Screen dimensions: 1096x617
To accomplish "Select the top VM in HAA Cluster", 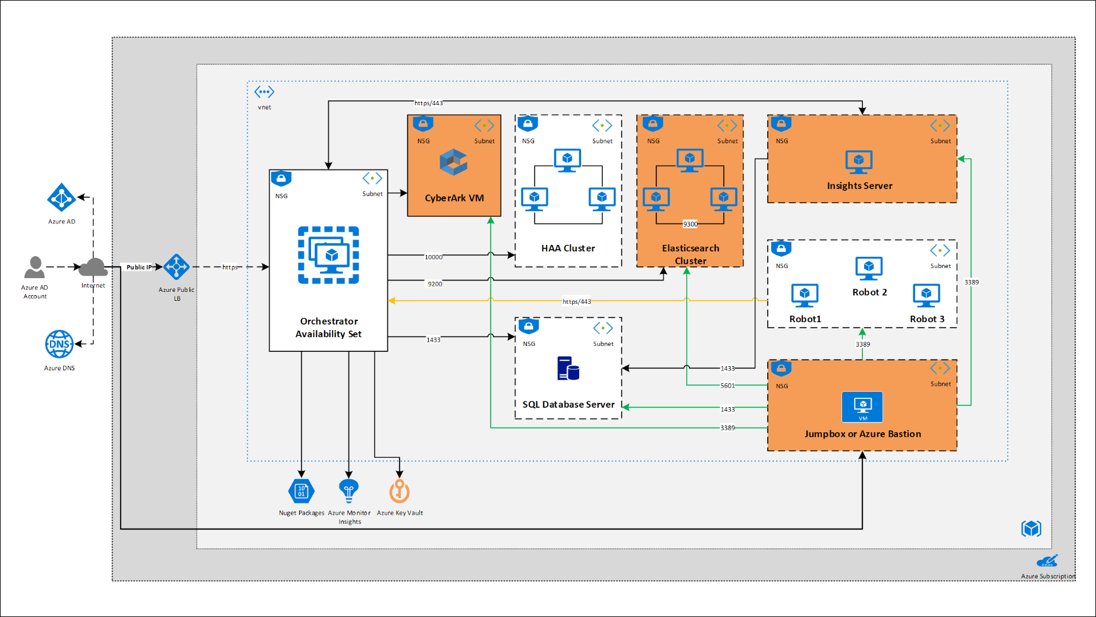I will (x=567, y=160).
